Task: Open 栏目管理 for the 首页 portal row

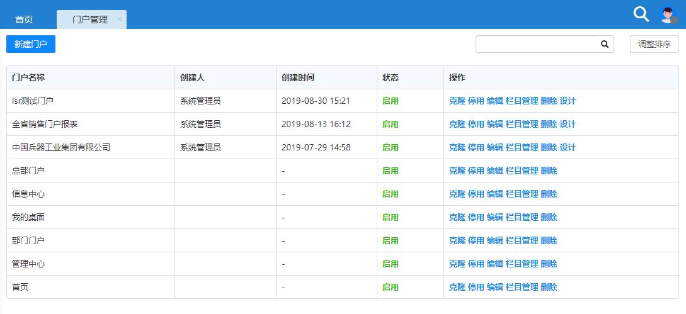Action: click(x=522, y=287)
